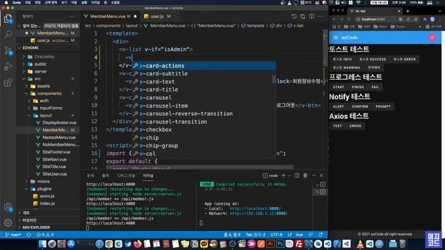Click the PROMPT notify test button
Image resolution: width=445 pixels, height=250 pixels.
(x=383, y=106)
